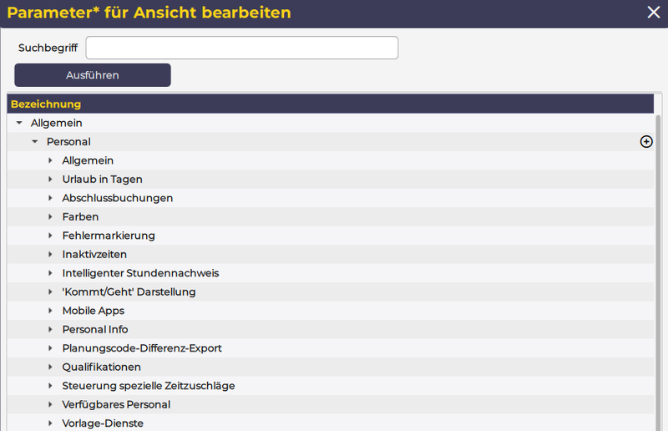Select 'Kommt/Geht' Darstellung entry
This screenshot has height=431, width=668.
[129, 292]
